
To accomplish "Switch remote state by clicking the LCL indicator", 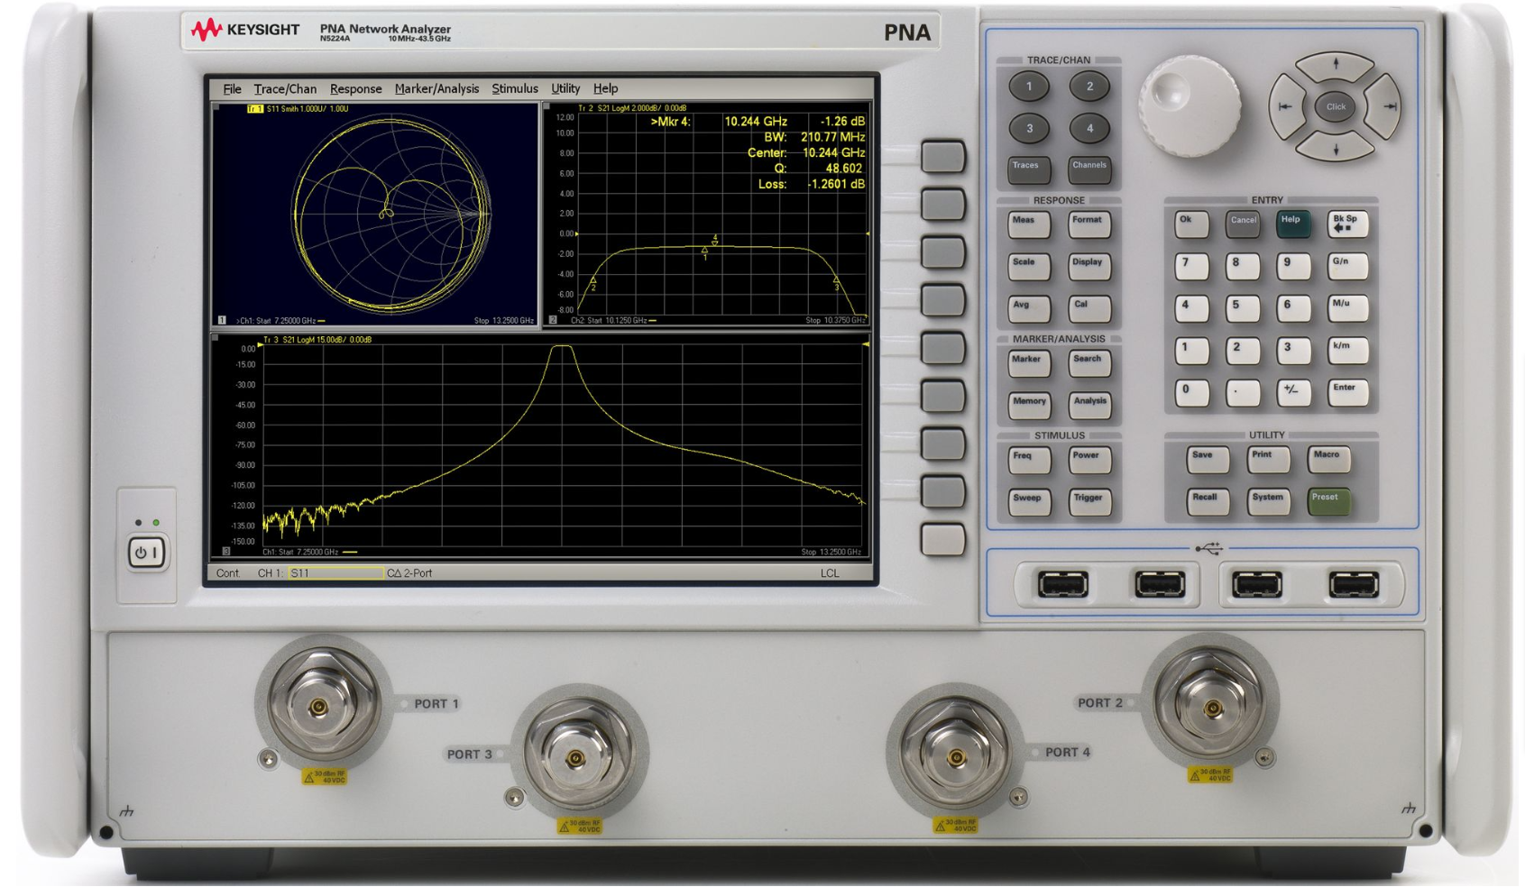I will click(829, 573).
